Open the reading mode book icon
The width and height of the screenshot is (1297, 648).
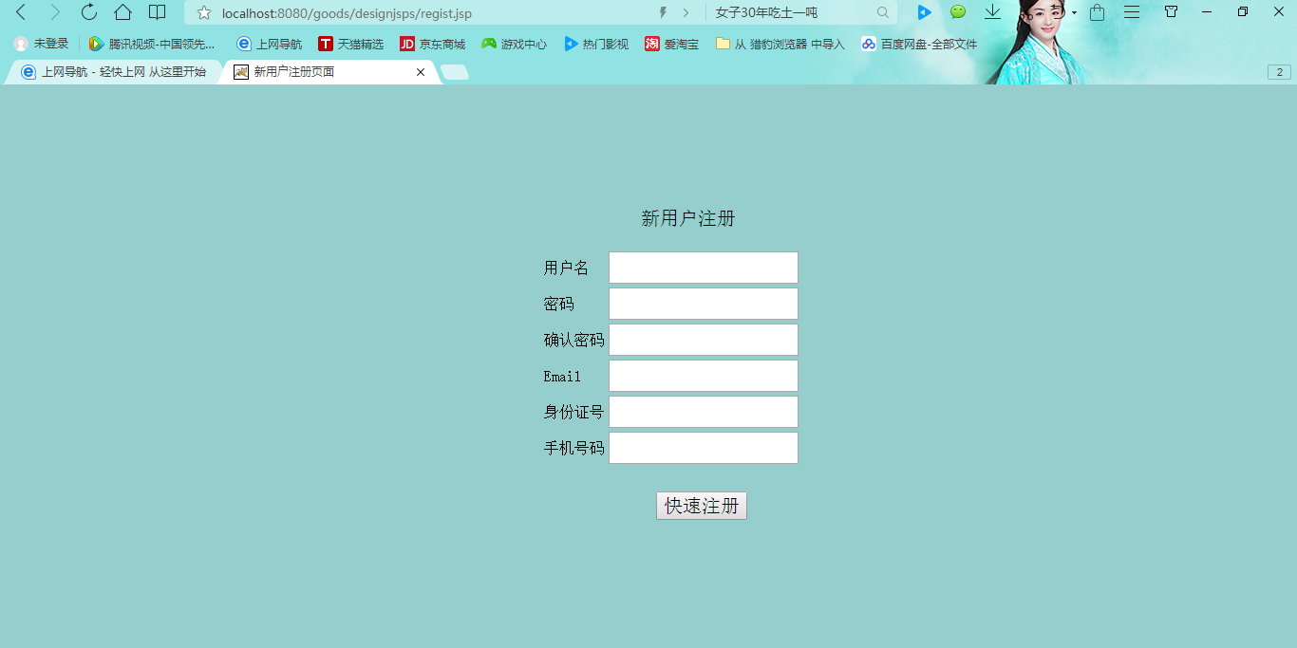pyautogui.click(x=158, y=12)
